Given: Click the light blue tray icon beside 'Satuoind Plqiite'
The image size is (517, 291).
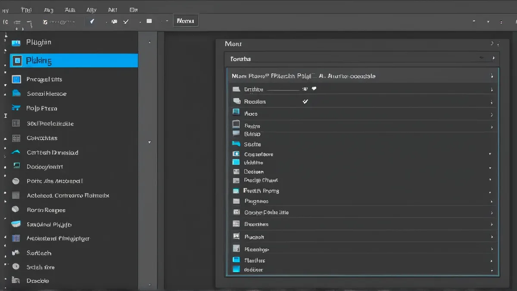Looking at the screenshot, I should click(x=16, y=224).
